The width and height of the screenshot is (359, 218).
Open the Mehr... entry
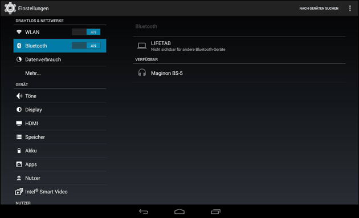click(60, 73)
